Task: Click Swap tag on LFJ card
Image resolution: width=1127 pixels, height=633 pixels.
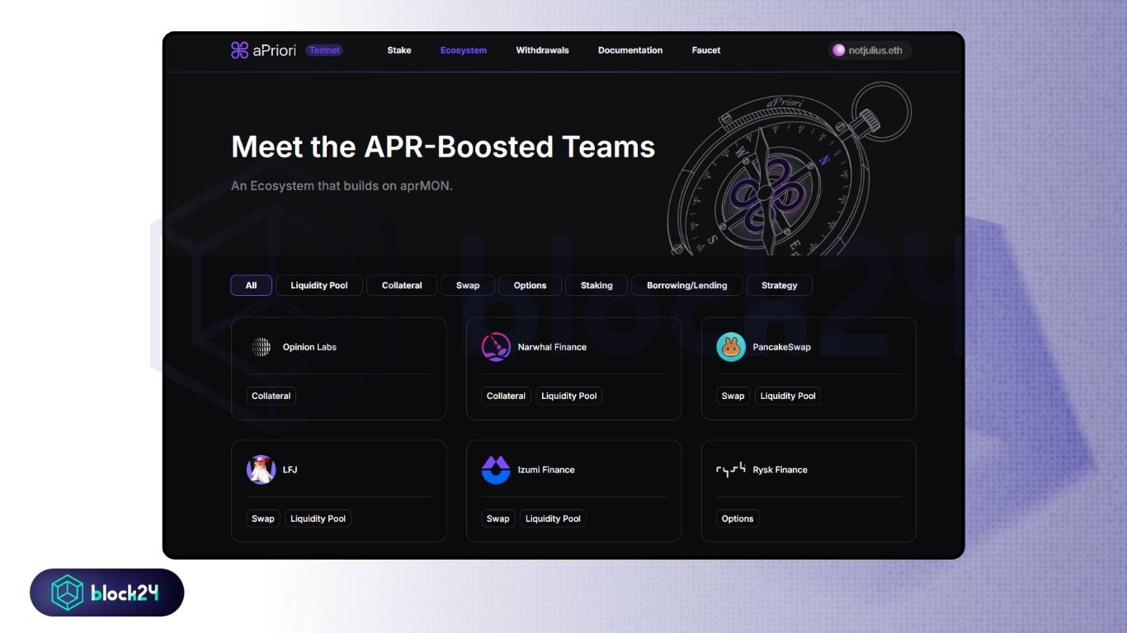Action: pos(263,518)
